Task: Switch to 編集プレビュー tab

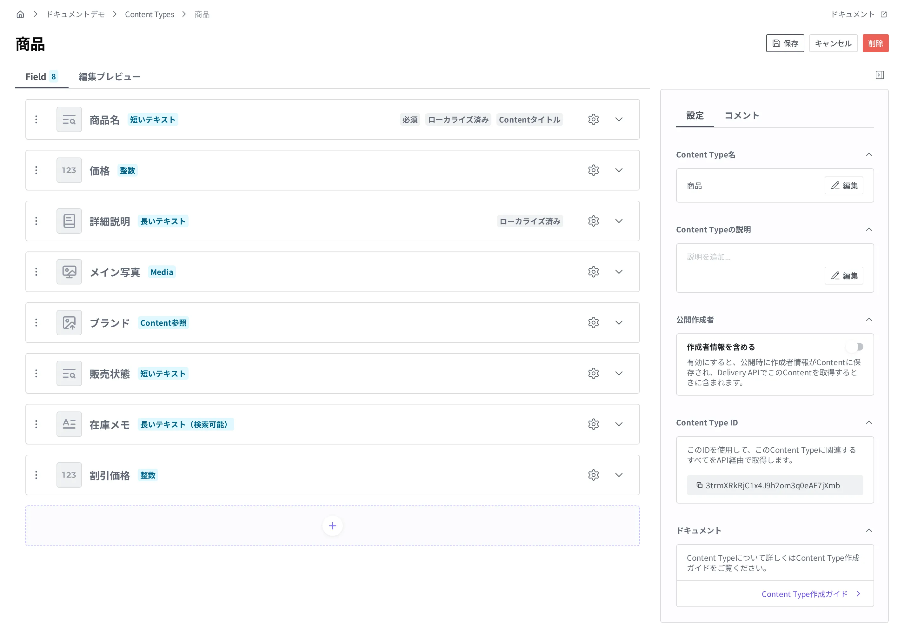Action: (x=110, y=77)
